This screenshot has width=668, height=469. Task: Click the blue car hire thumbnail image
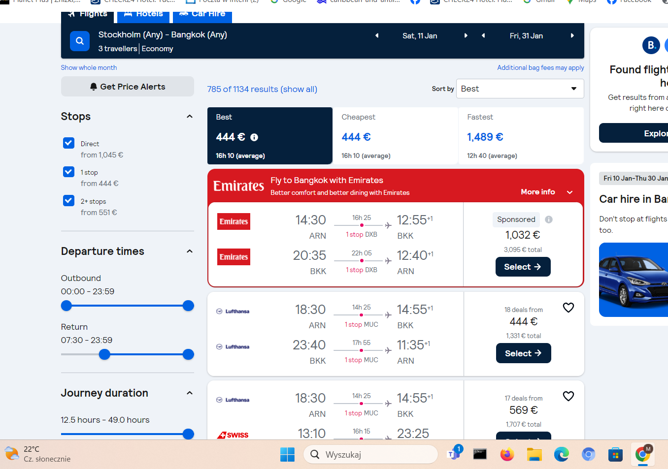point(634,280)
